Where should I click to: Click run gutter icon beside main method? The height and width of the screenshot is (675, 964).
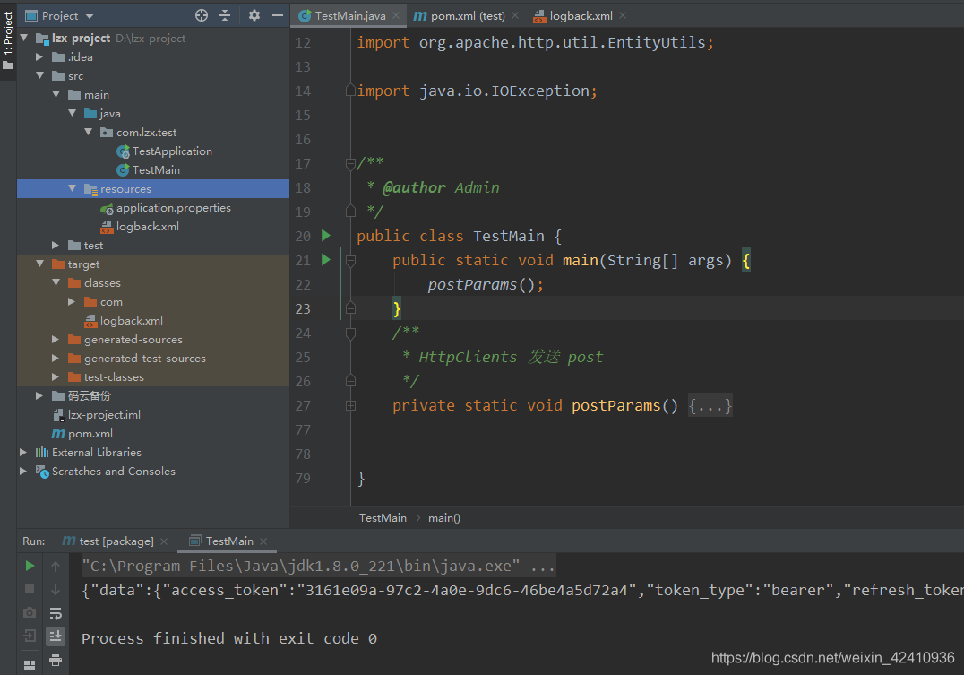(x=326, y=260)
